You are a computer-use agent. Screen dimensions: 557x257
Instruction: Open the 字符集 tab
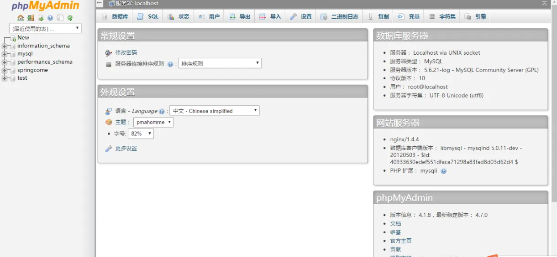[x=442, y=16]
